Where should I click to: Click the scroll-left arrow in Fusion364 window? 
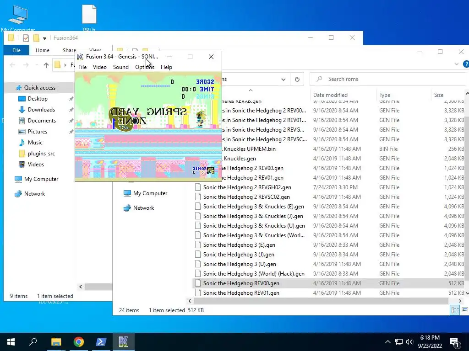[81, 287]
